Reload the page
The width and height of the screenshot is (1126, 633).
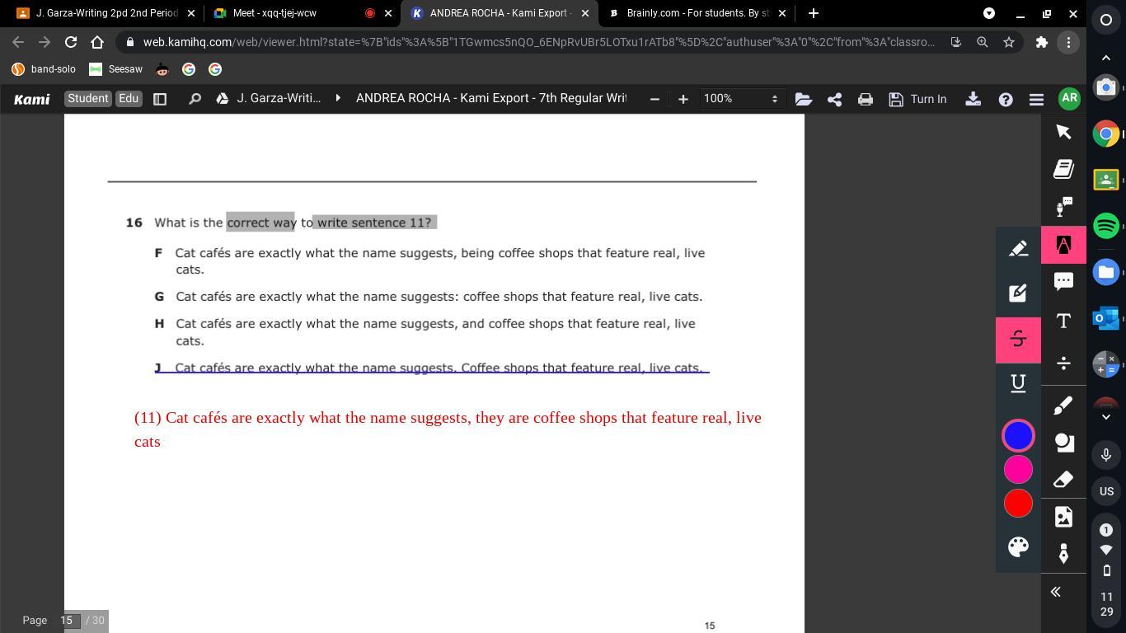(x=71, y=42)
